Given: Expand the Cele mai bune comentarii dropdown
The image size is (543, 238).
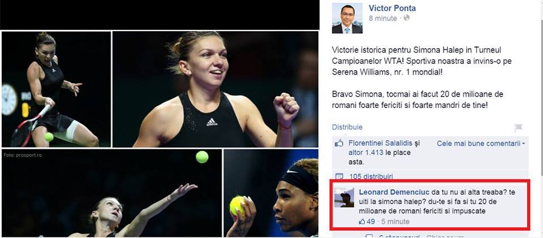Looking at the screenshot, I should point(481,143).
